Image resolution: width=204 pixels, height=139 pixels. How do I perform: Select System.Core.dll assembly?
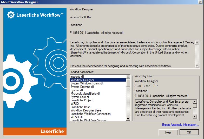98,97
